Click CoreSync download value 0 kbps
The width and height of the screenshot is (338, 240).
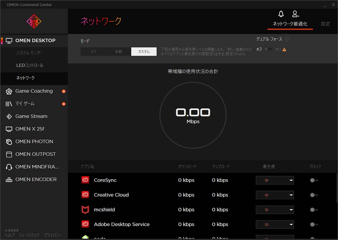click(x=186, y=180)
